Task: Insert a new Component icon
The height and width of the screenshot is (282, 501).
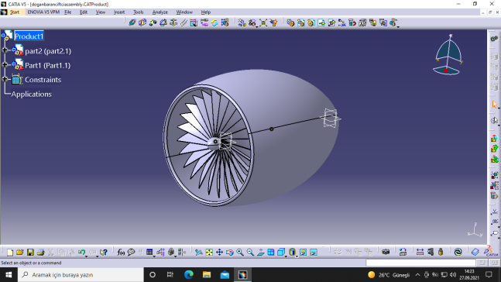Action: pos(290,22)
